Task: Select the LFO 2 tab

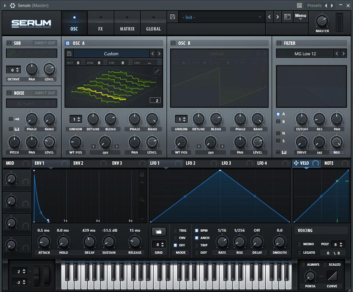Action: (x=201, y=163)
